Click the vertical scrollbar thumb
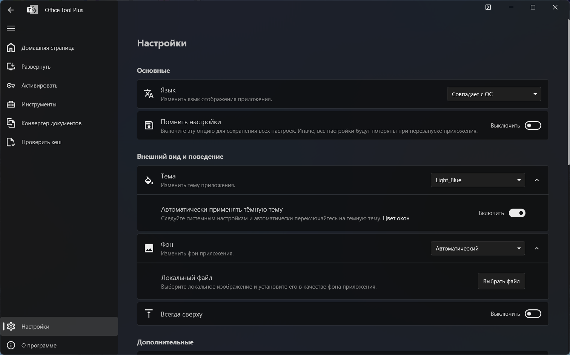 [x=568, y=92]
